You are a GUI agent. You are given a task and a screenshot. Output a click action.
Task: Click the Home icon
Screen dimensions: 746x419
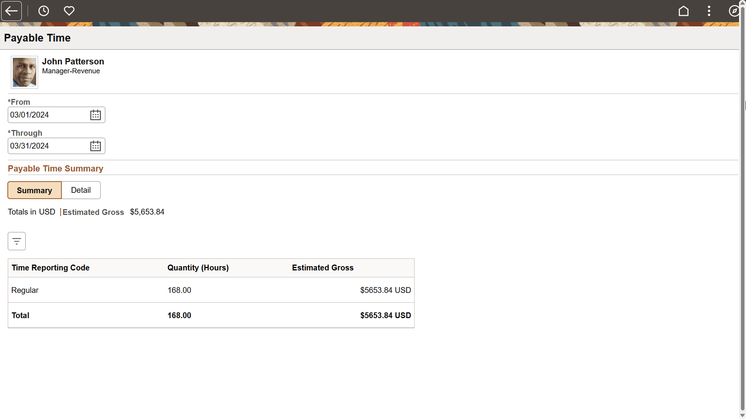tap(684, 11)
